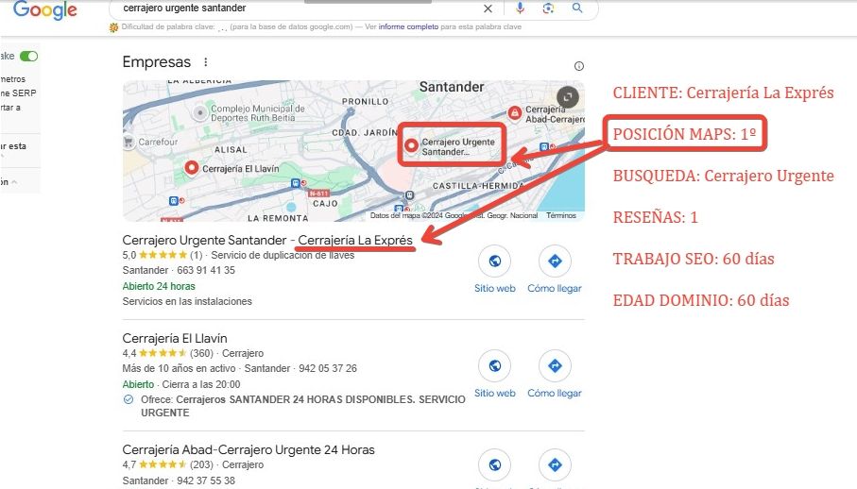
Task: Click the magnifier search button
Action: 577,8
